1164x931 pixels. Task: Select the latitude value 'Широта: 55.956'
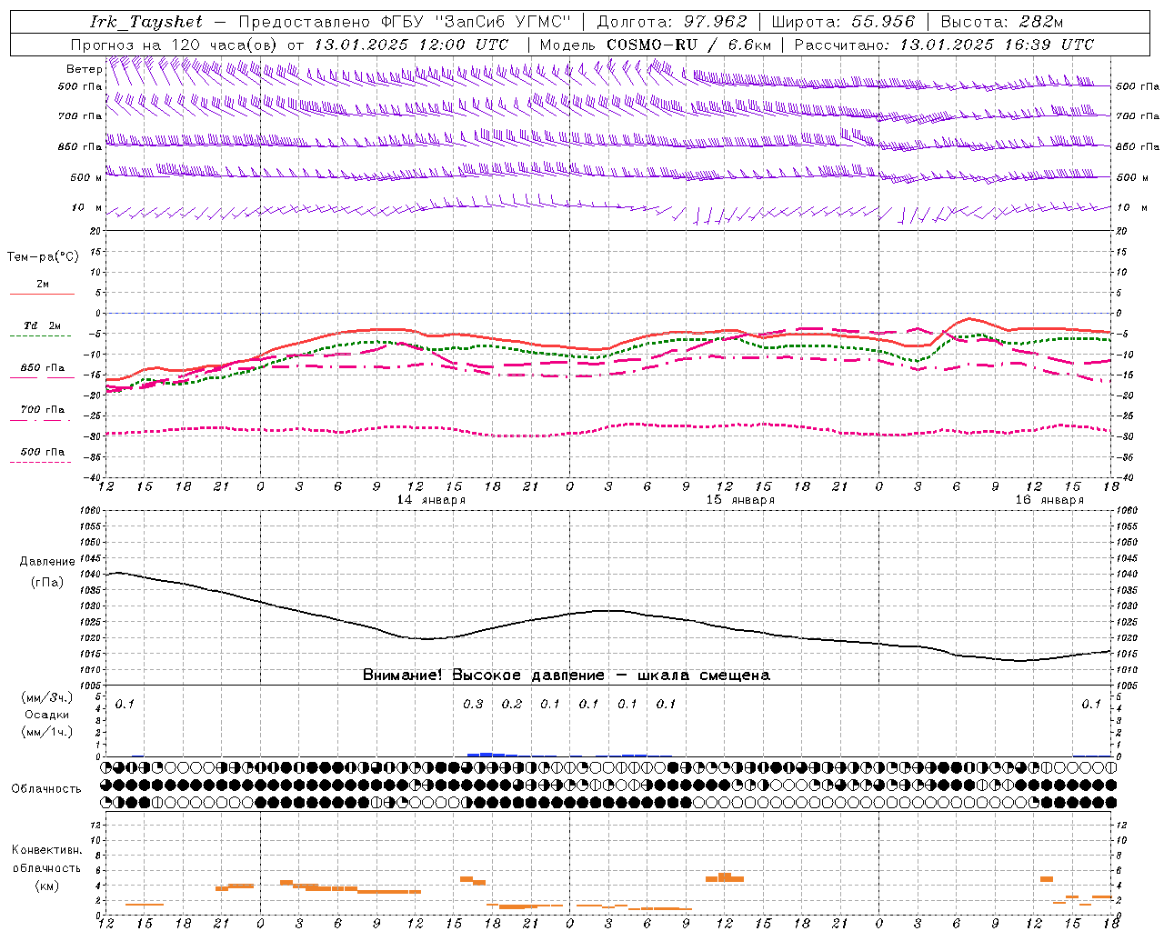click(x=843, y=22)
